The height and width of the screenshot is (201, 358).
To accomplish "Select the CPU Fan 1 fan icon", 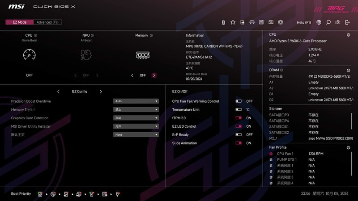I will [271, 154].
